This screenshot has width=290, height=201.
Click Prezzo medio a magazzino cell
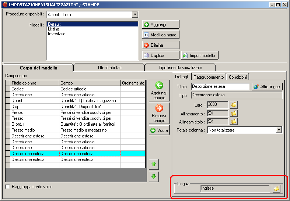click(90, 130)
